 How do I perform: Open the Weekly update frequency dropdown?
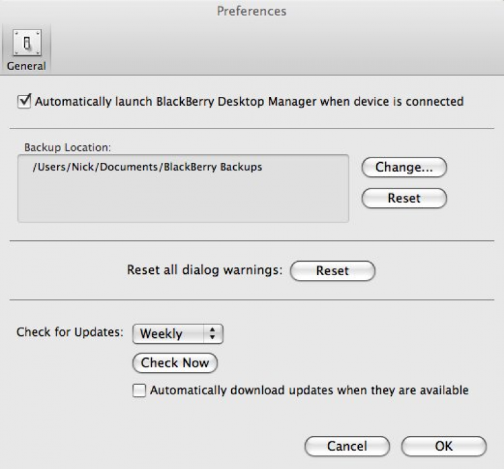tap(178, 334)
